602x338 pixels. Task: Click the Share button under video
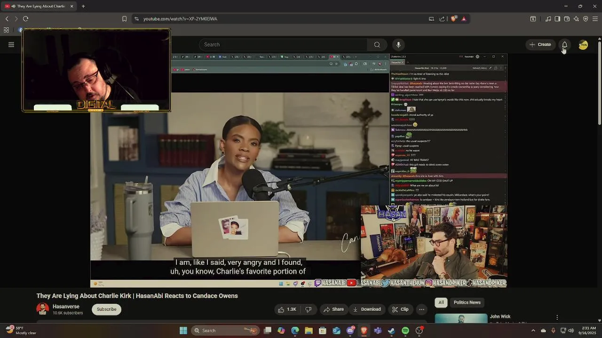(333, 309)
